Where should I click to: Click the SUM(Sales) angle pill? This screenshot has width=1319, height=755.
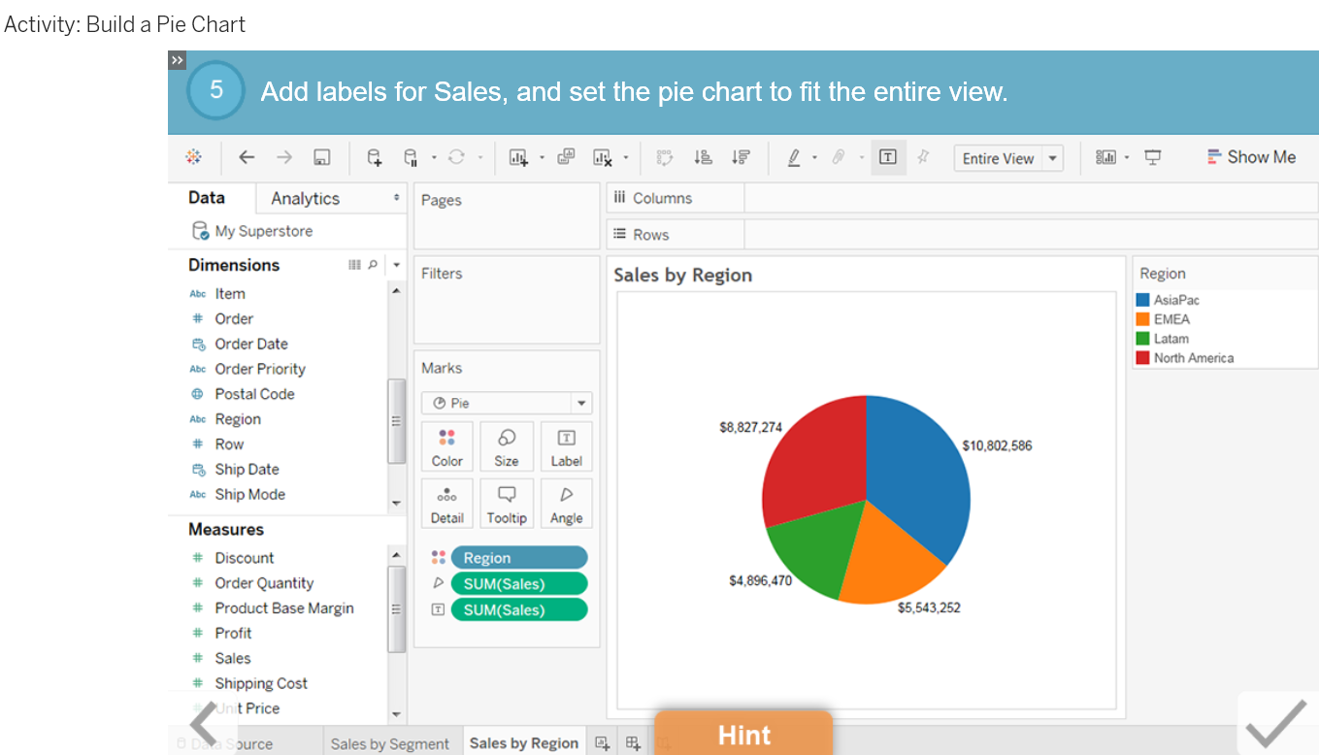(519, 584)
